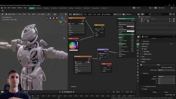Open the transform pivot point icon
The height and width of the screenshot is (99, 176).
49,14
